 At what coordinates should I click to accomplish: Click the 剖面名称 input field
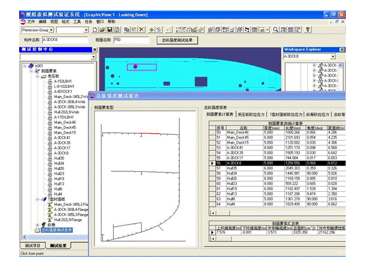(131, 39)
